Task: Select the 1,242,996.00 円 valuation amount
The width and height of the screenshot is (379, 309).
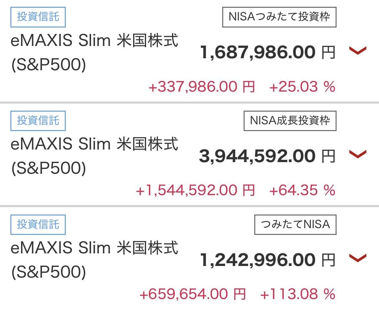Action: click(x=267, y=260)
